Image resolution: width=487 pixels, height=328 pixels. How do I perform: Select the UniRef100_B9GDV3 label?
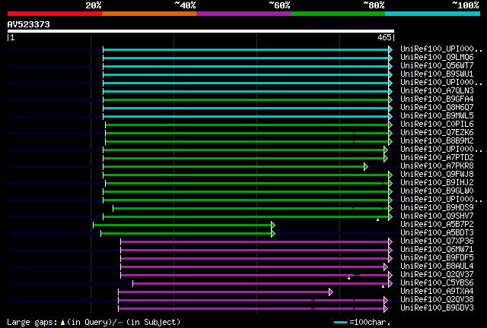click(437, 308)
